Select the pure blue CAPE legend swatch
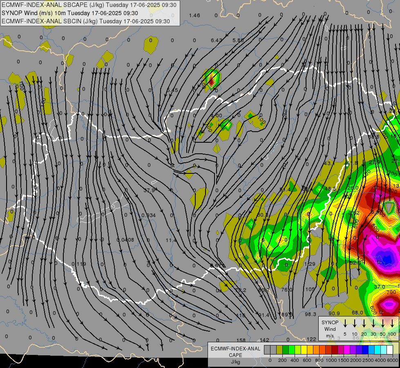This screenshot has height=368, width=400. pyautogui.click(x=365, y=350)
